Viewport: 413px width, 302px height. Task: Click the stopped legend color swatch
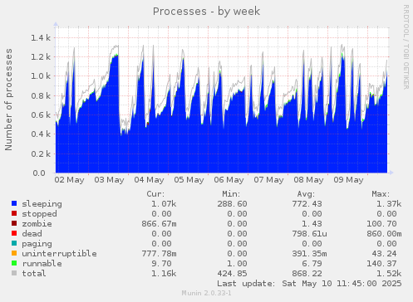tap(14, 213)
